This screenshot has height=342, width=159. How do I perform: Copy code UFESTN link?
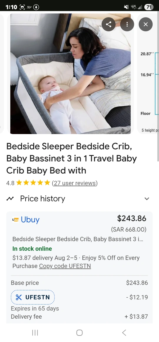65,266
